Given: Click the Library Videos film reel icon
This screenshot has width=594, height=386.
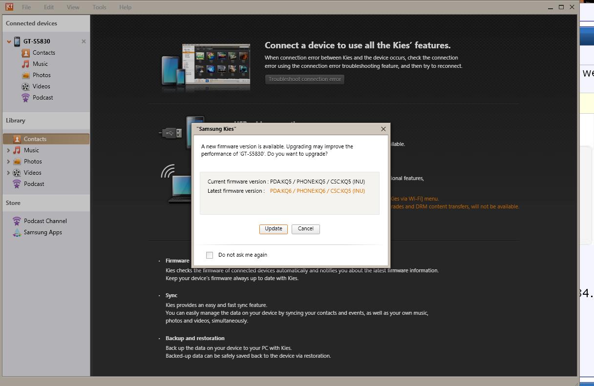Looking at the screenshot, I should click(17, 173).
